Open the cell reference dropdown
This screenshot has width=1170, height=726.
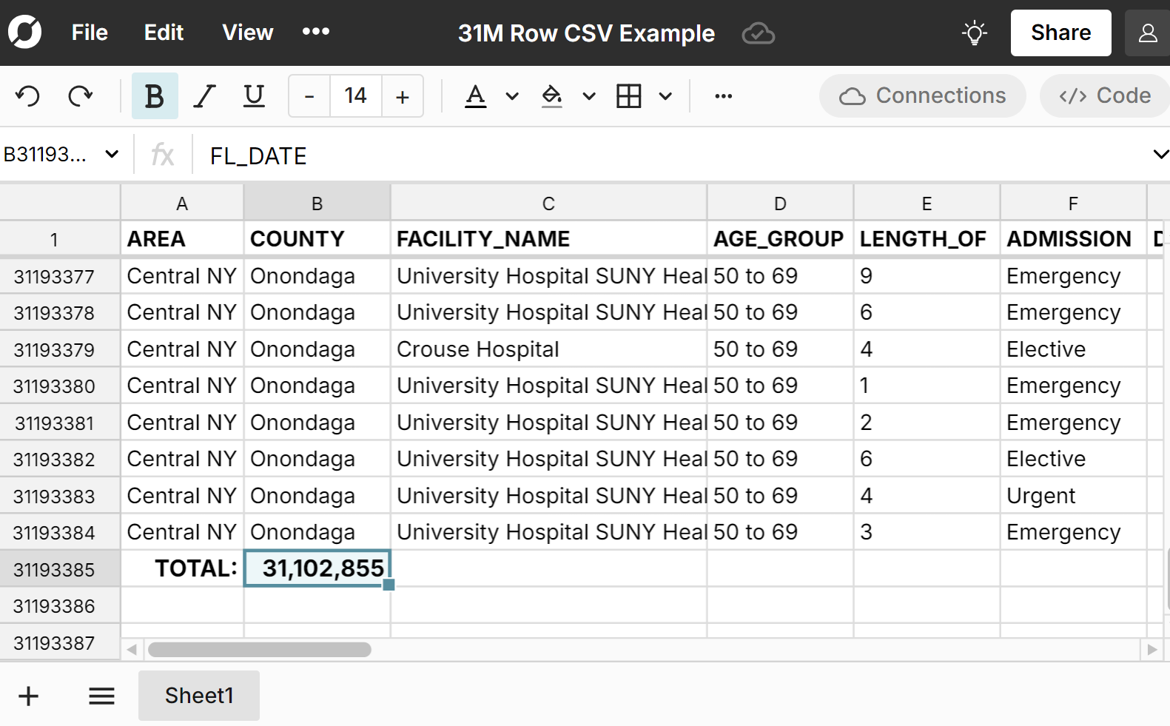[112, 155]
